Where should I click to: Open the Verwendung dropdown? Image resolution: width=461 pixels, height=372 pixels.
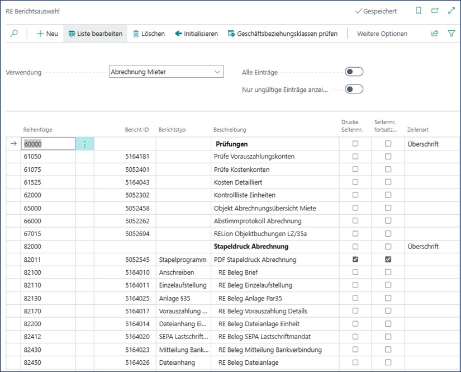(167, 72)
